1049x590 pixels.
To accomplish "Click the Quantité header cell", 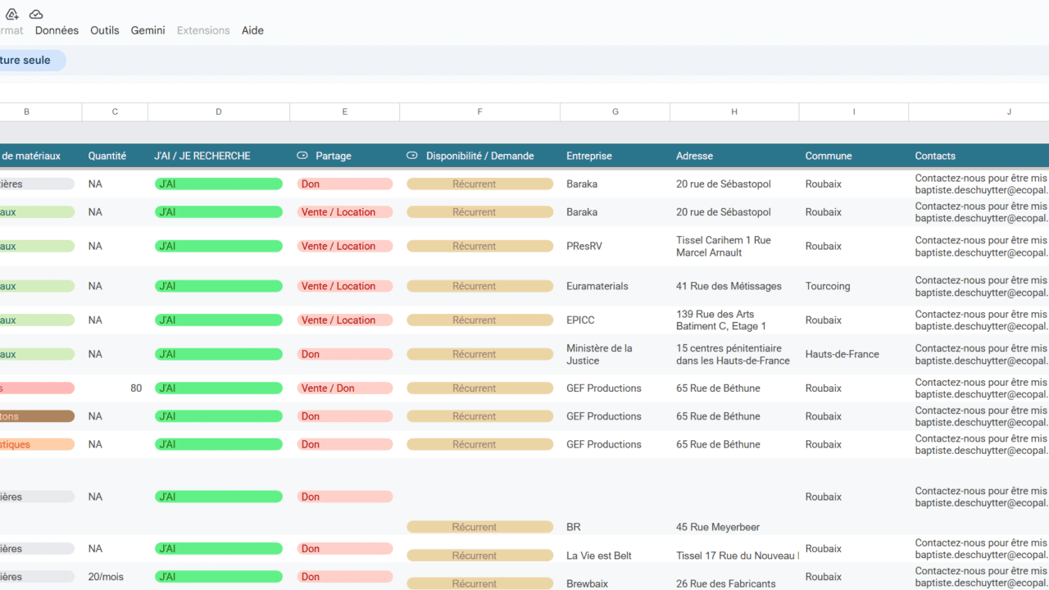I will 115,156.
